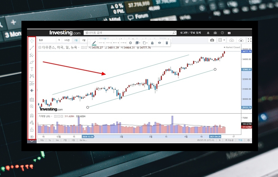Click the lower trend line endpoint handle
Viewport: 278px width, 177px height.
coord(88,107)
